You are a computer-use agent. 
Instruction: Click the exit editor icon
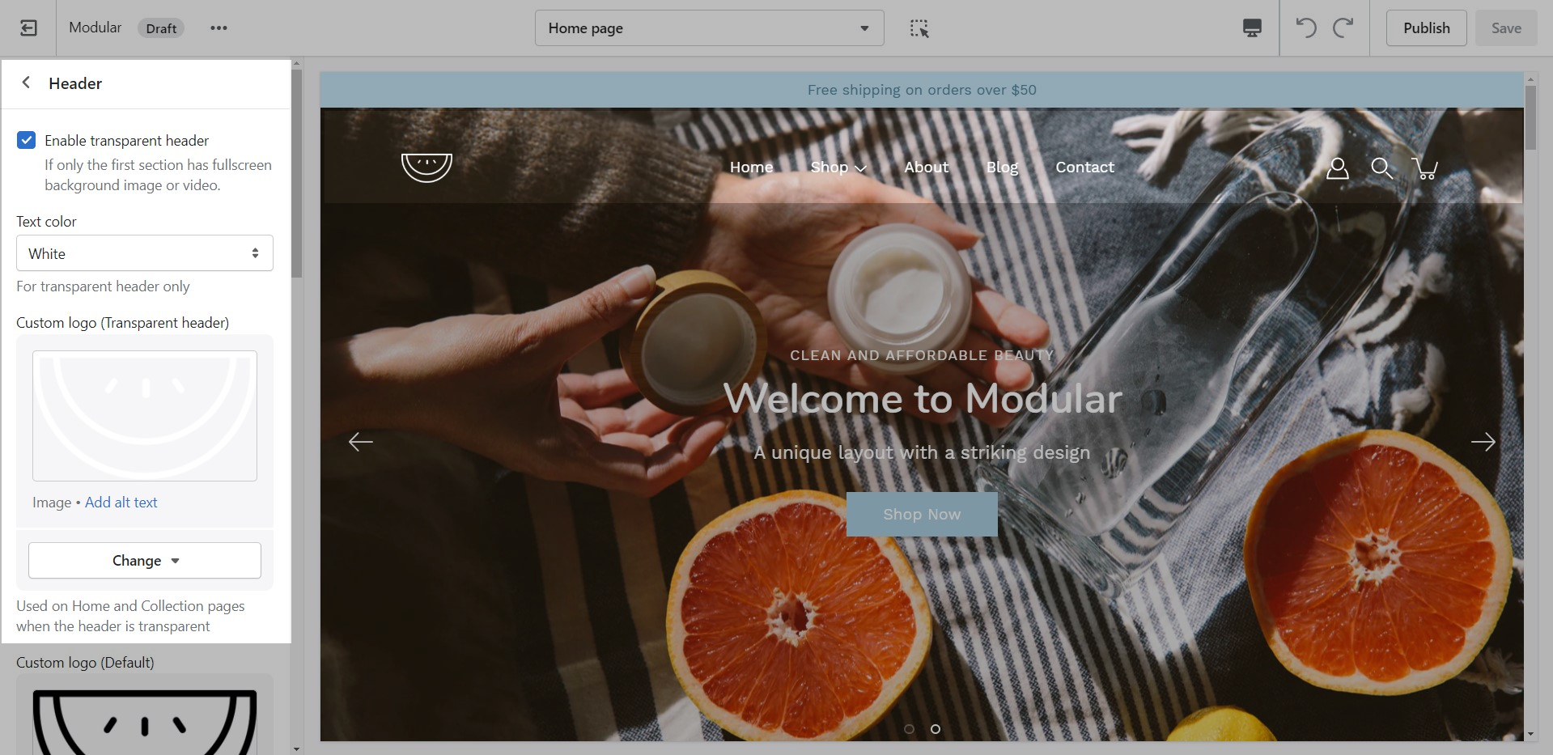[28, 28]
